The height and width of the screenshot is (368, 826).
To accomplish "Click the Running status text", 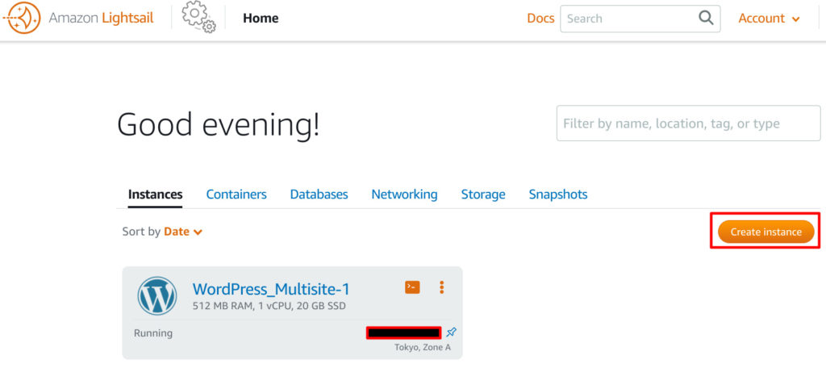I will point(152,333).
